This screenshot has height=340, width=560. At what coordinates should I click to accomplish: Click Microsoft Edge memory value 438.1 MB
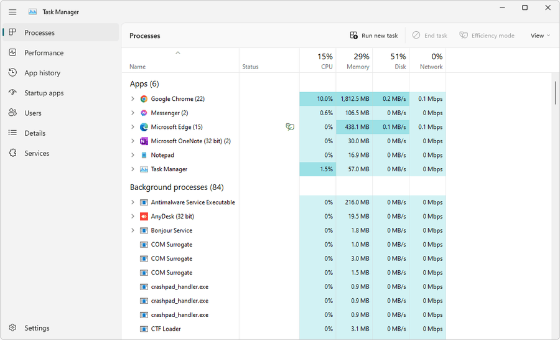pyautogui.click(x=357, y=127)
